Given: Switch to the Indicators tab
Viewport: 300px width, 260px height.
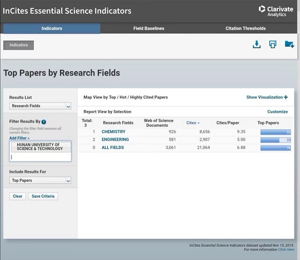Looking at the screenshot, I should [52, 28].
